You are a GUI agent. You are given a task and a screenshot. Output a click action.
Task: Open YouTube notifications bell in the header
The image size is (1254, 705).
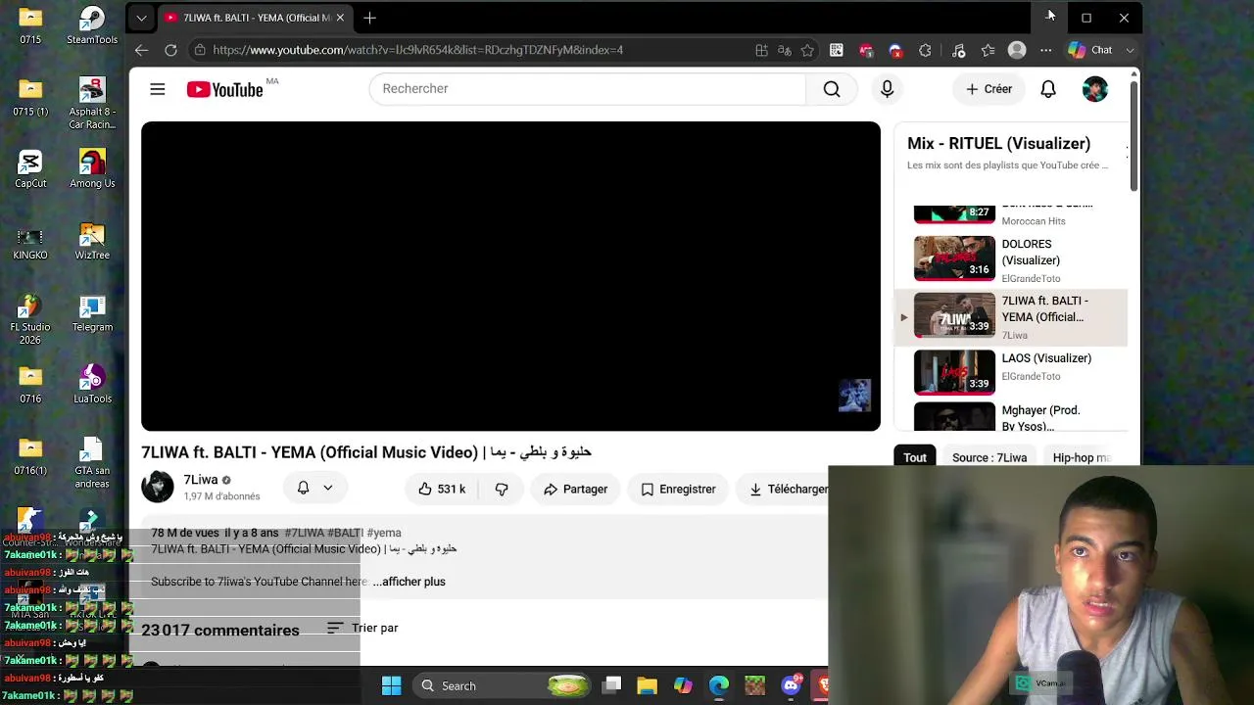(1048, 89)
